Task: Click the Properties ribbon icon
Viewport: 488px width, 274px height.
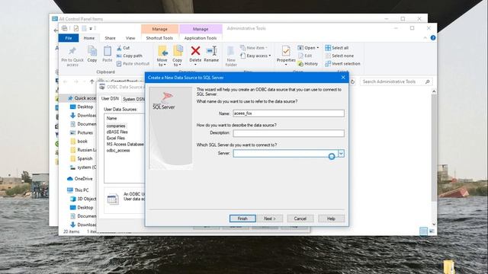Action: (x=286, y=51)
